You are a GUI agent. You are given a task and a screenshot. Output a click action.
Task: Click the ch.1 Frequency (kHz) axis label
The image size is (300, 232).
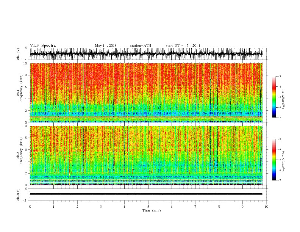(x=19, y=88)
